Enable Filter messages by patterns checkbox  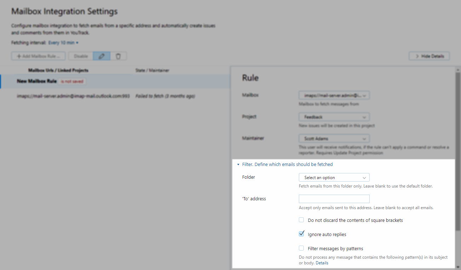tap(301, 248)
